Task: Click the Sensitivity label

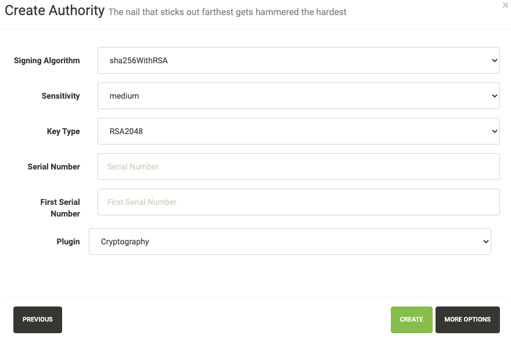Action: coord(60,96)
